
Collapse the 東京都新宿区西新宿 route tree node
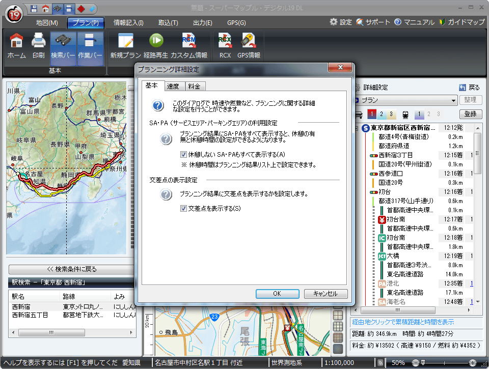(357, 128)
